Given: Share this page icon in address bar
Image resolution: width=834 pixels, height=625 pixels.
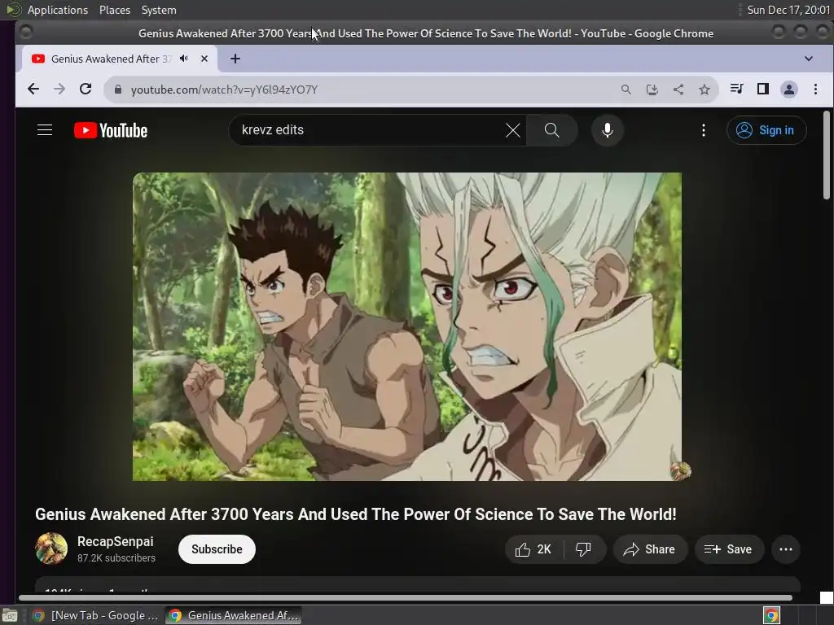Looking at the screenshot, I should (678, 90).
